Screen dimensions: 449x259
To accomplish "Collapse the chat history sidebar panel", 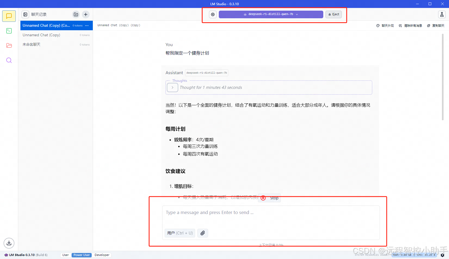I will tap(25, 14).
